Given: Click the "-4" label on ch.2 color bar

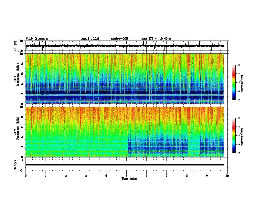Looking at the screenshot, I should [x=239, y=127].
